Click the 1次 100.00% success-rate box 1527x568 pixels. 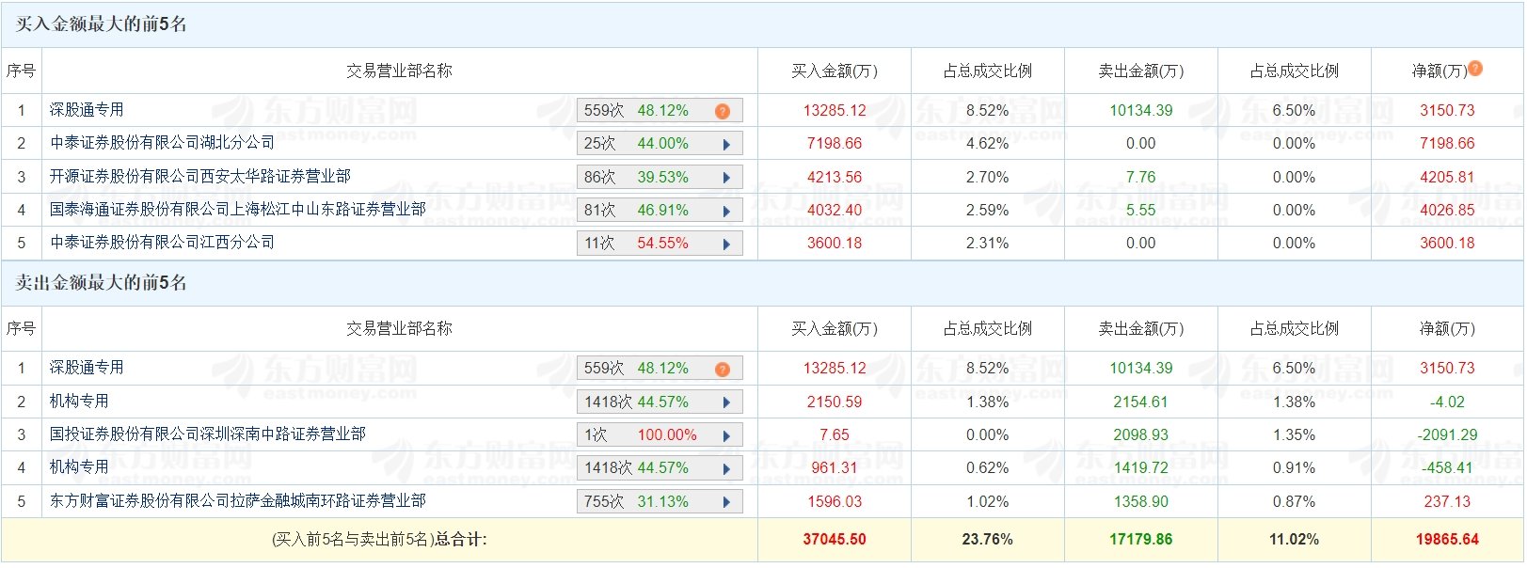click(660, 435)
